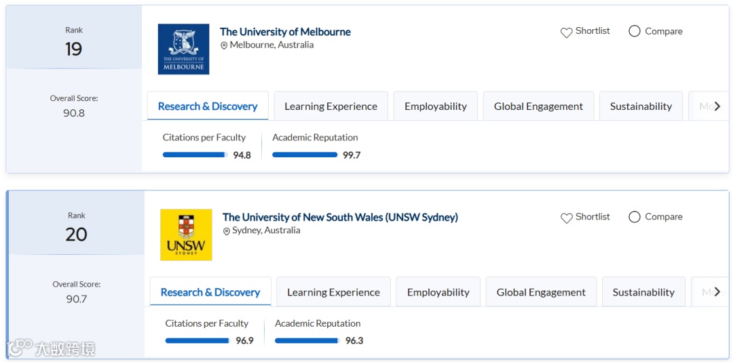Click the University of Melbourne logo
Screen dimensions: 733x362
click(183, 49)
